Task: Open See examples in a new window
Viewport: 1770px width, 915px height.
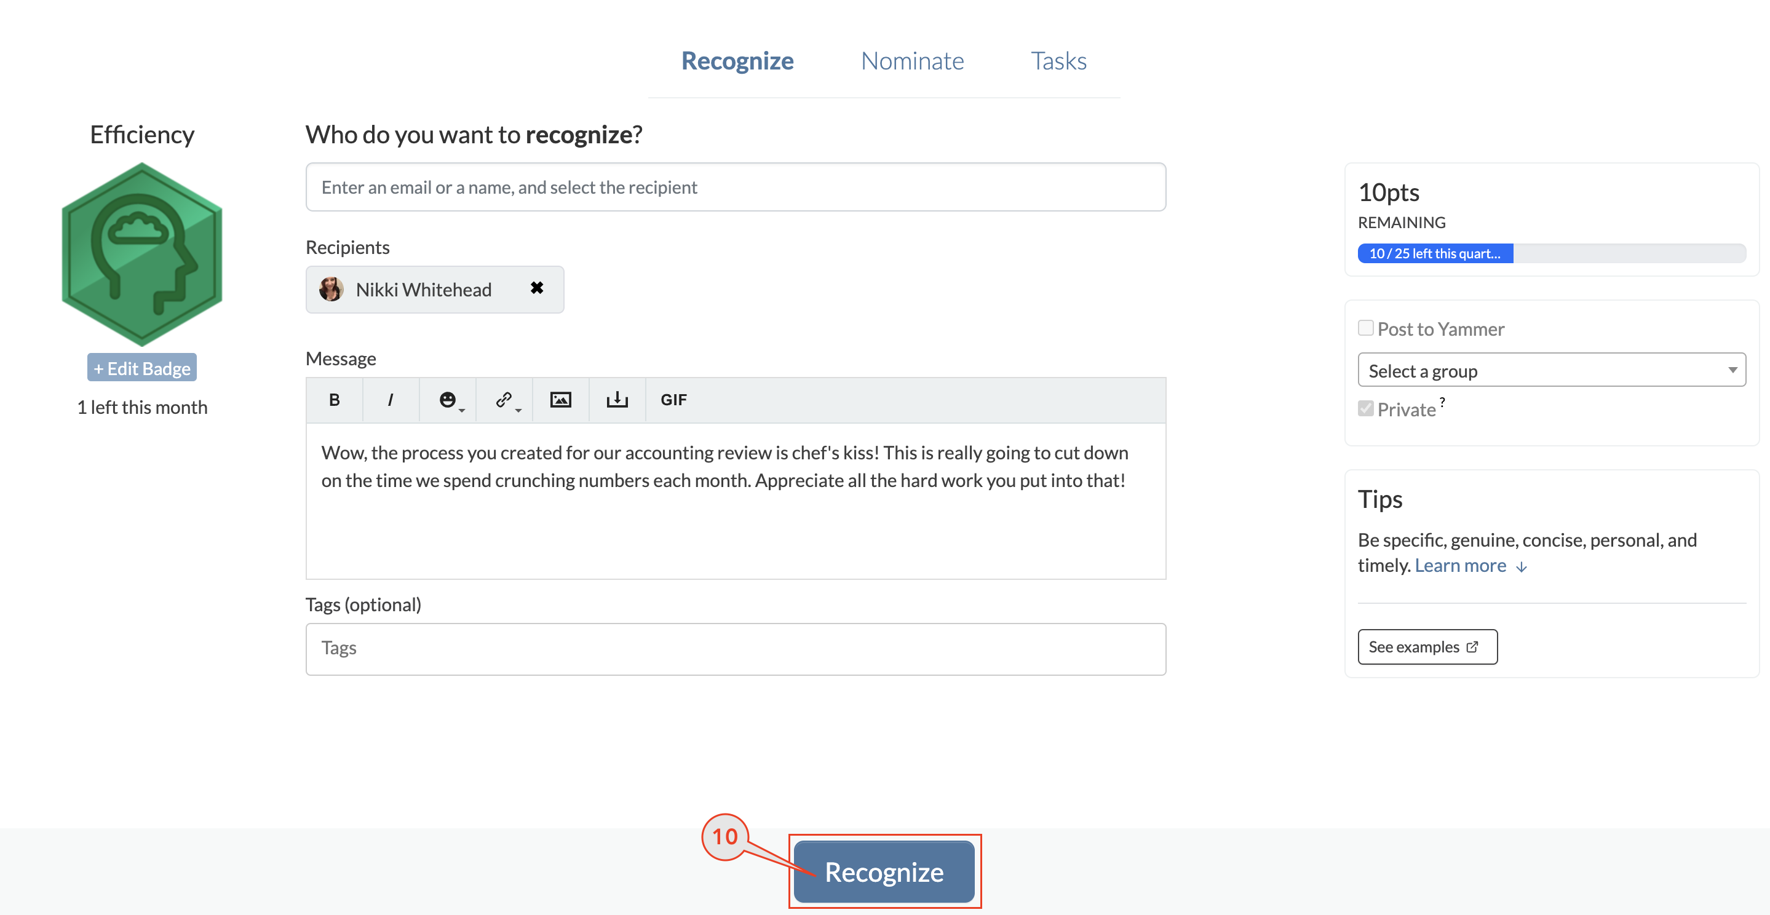Action: tap(1427, 646)
